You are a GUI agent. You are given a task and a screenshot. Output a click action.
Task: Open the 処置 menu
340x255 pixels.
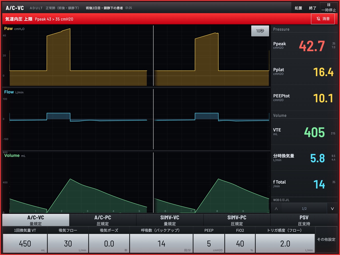point(298,8)
